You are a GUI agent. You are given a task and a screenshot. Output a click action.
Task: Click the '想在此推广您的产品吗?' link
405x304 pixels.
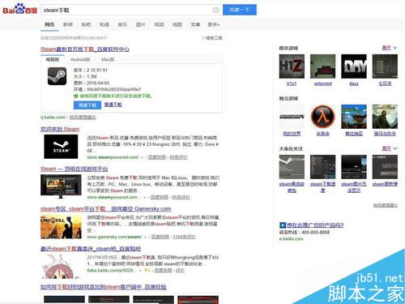tap(315, 225)
